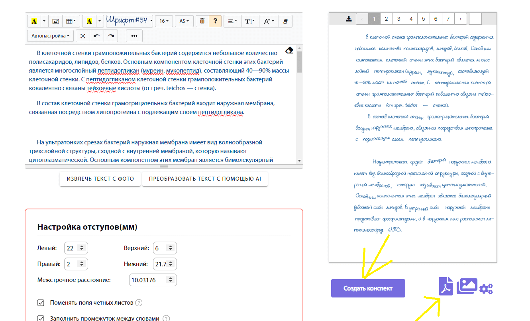
Task: Export as PDF using the PDF icon
Action: pos(446,286)
